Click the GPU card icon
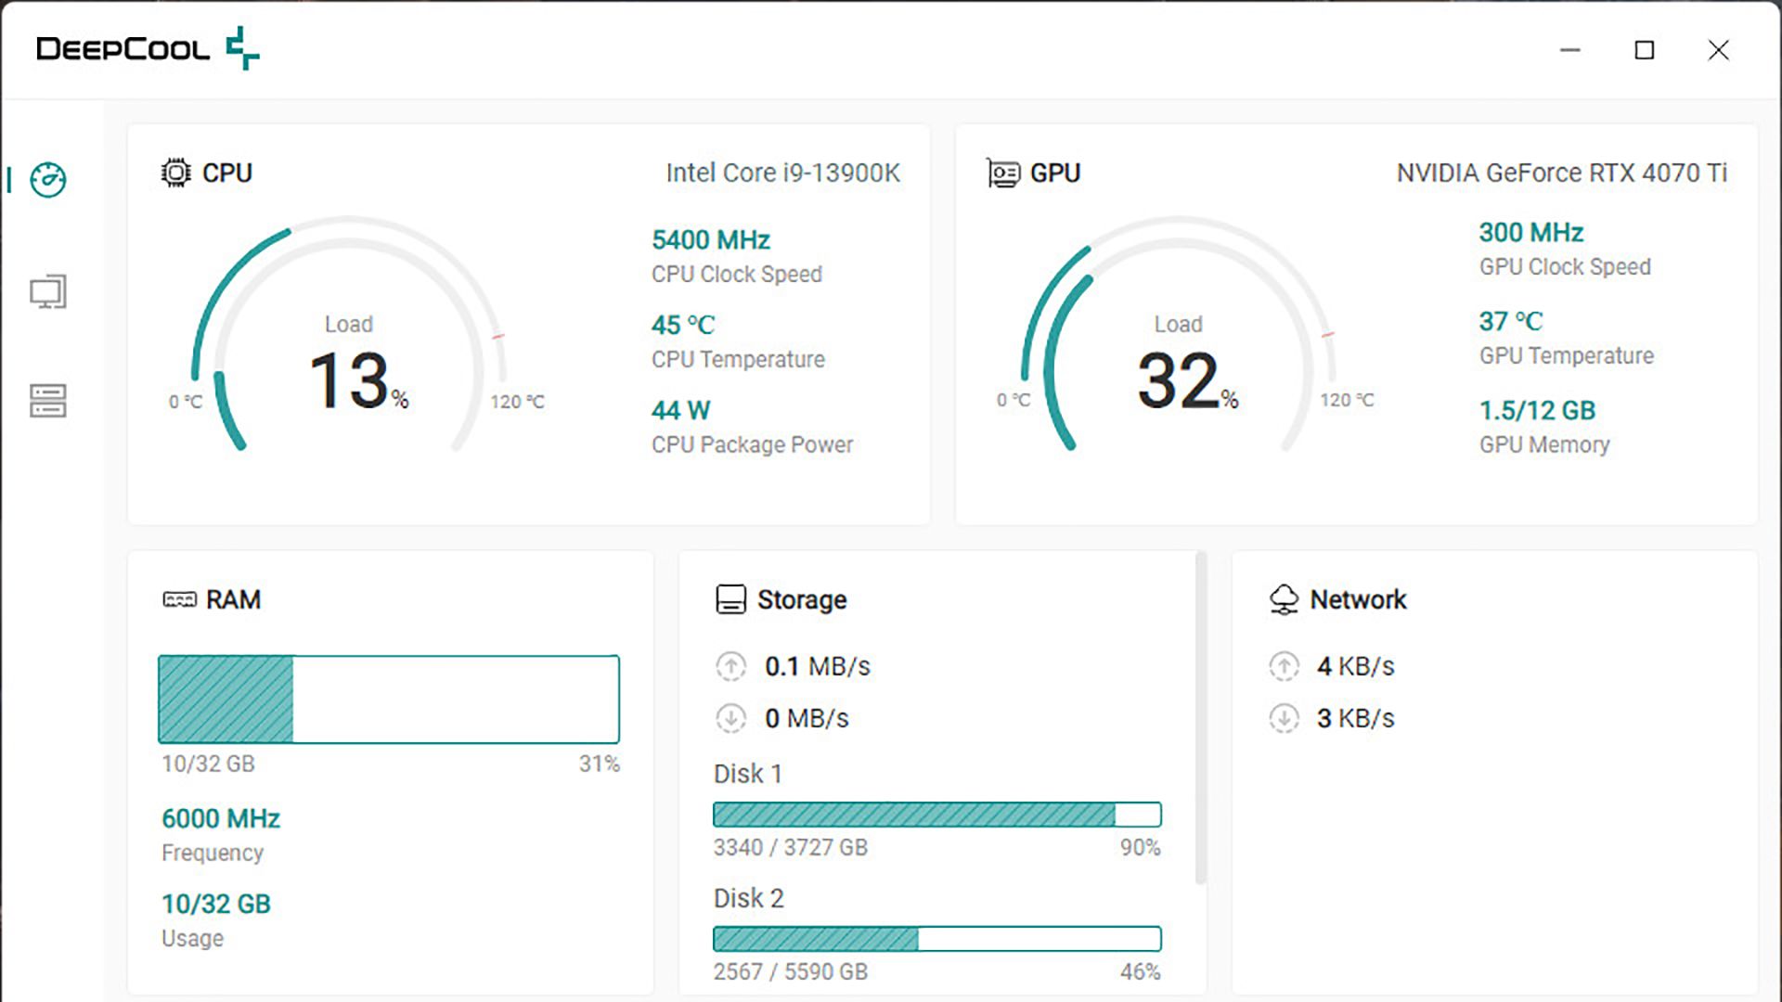Image resolution: width=1782 pixels, height=1002 pixels. [x=1003, y=173]
